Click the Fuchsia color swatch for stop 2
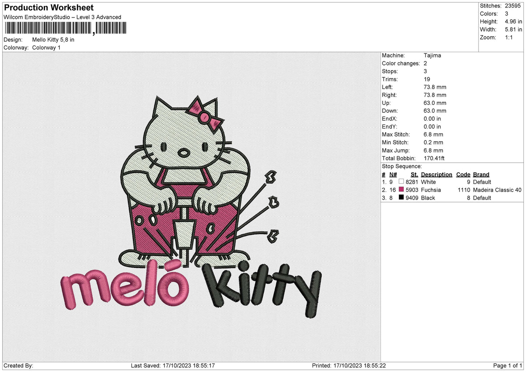Viewport: 526px width, 372px height. [400, 190]
